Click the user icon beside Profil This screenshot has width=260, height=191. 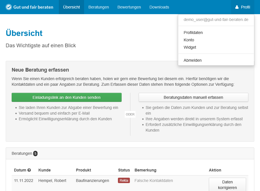(237, 7)
